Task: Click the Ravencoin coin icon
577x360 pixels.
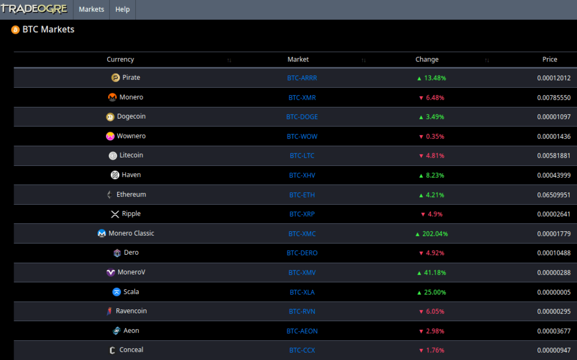Action: 109,311
